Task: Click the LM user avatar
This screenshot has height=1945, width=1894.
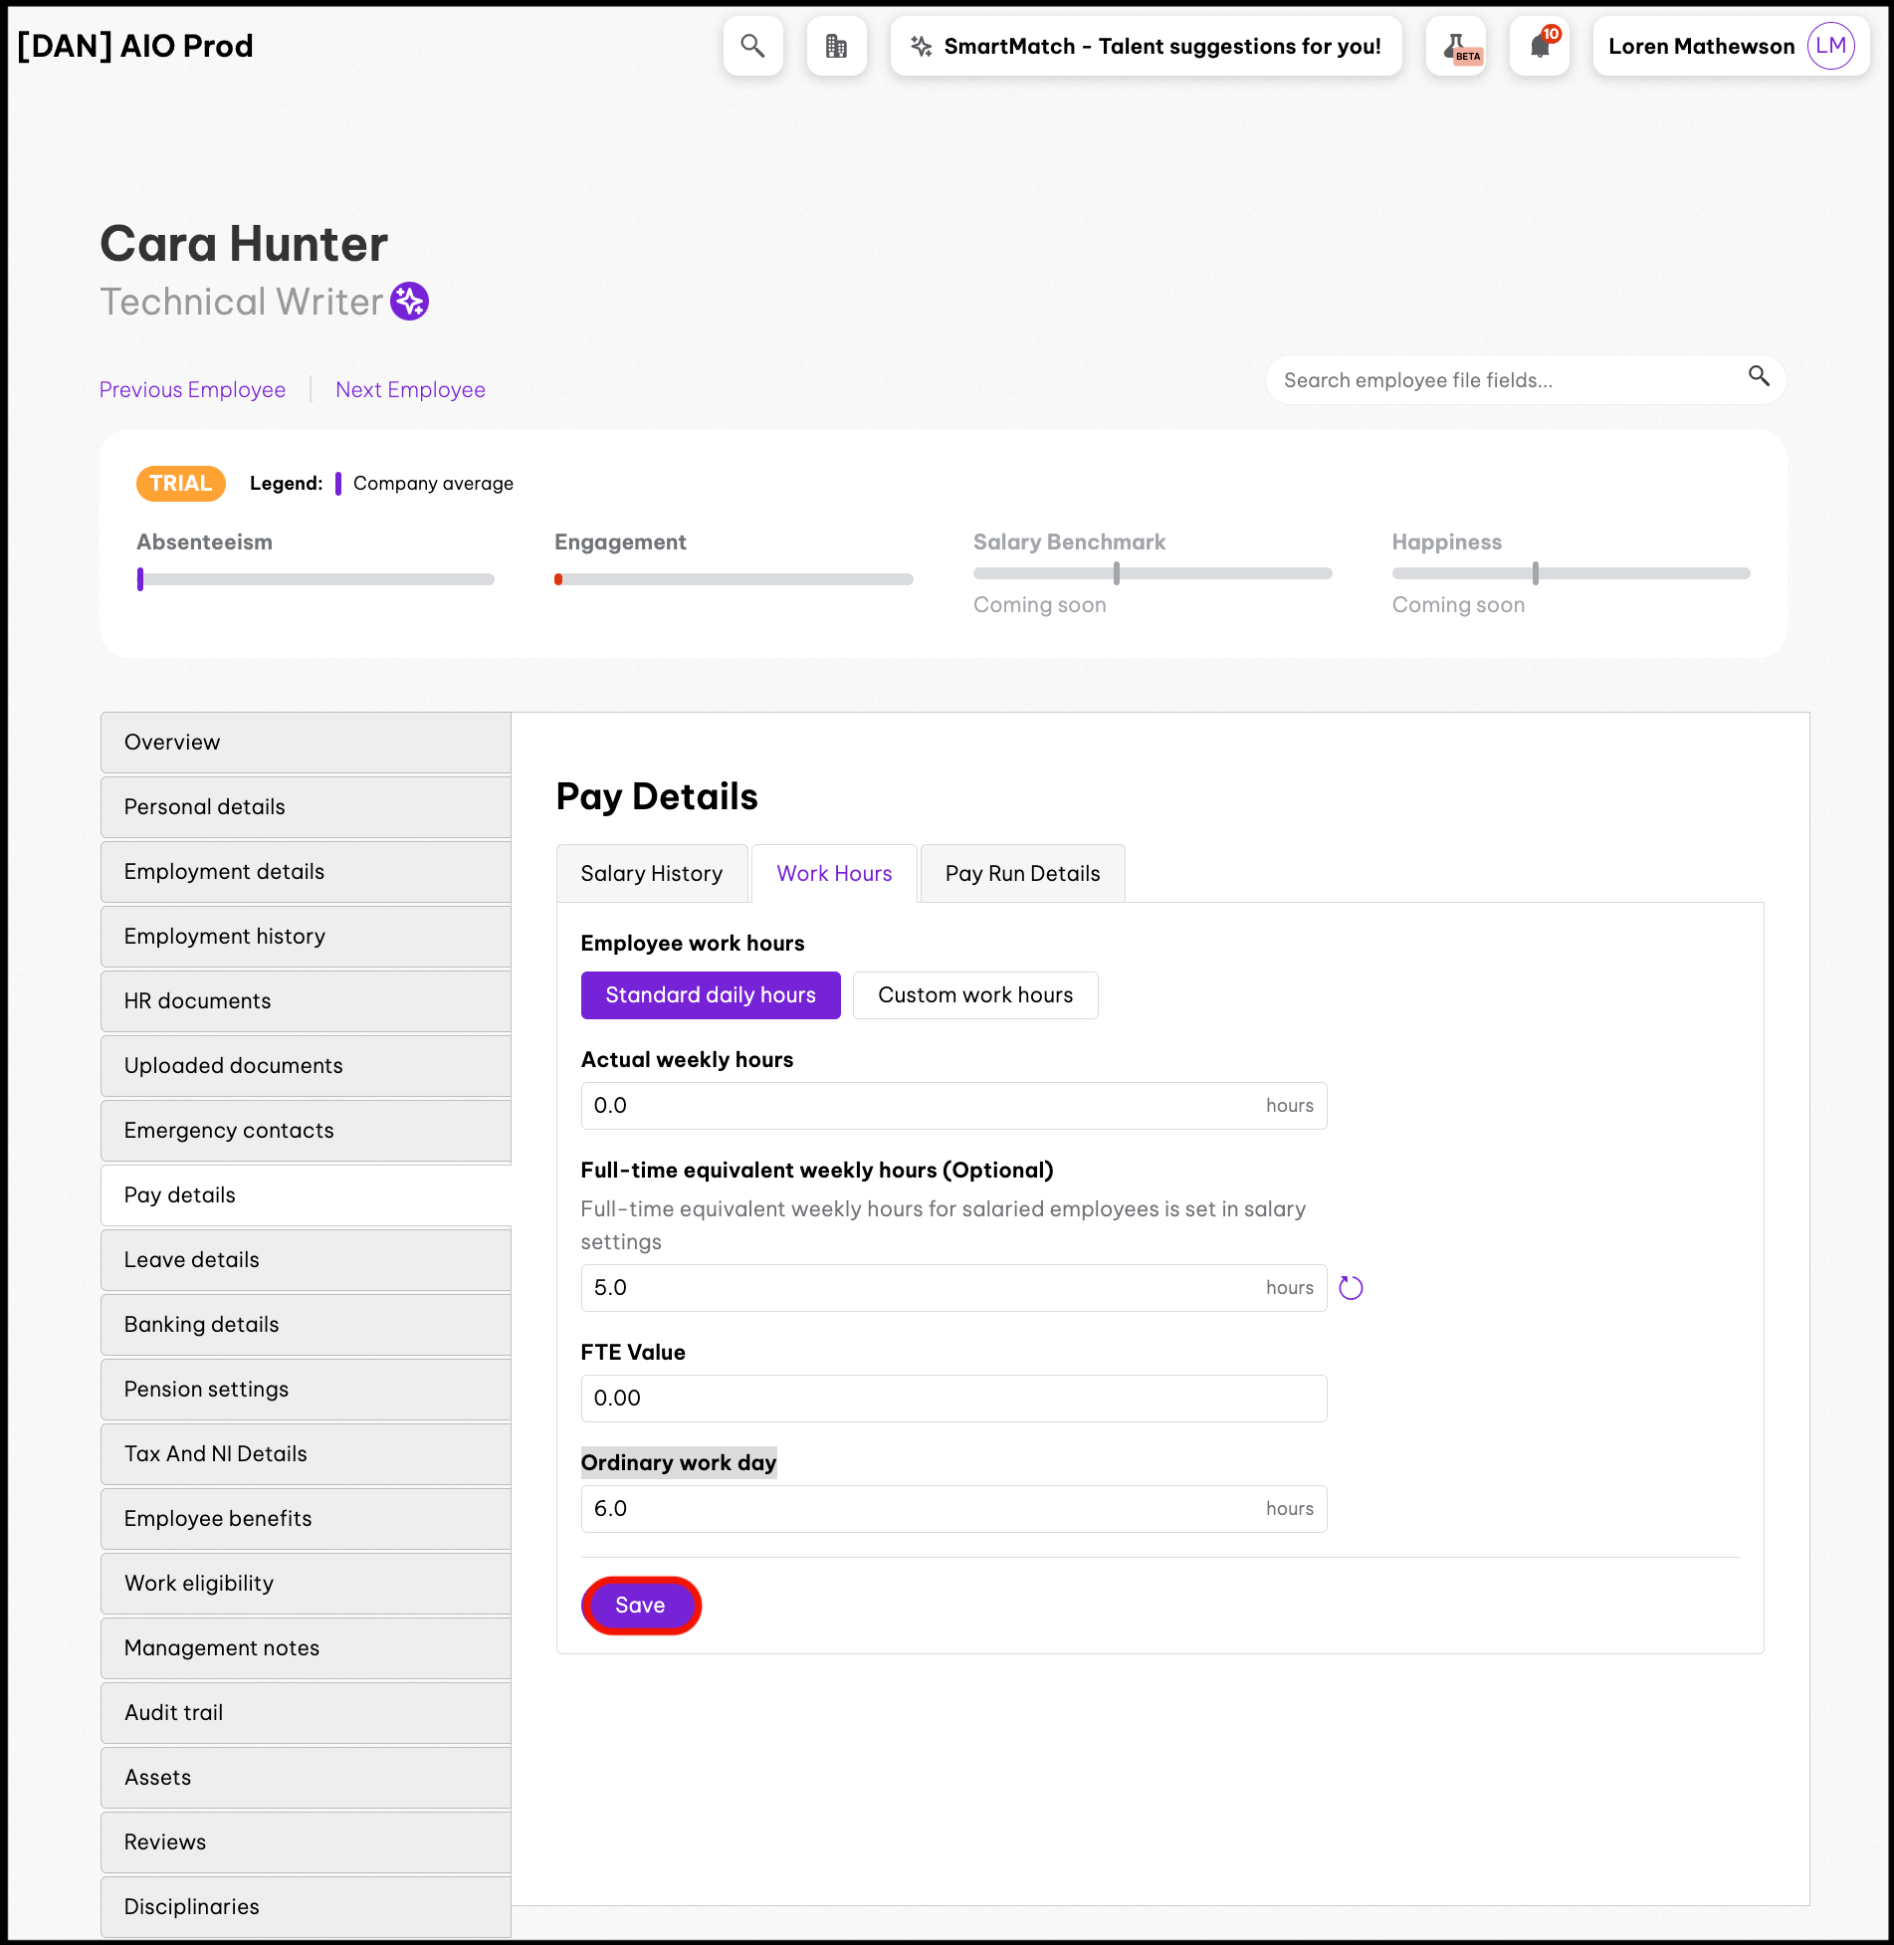Action: pyautogui.click(x=1830, y=46)
